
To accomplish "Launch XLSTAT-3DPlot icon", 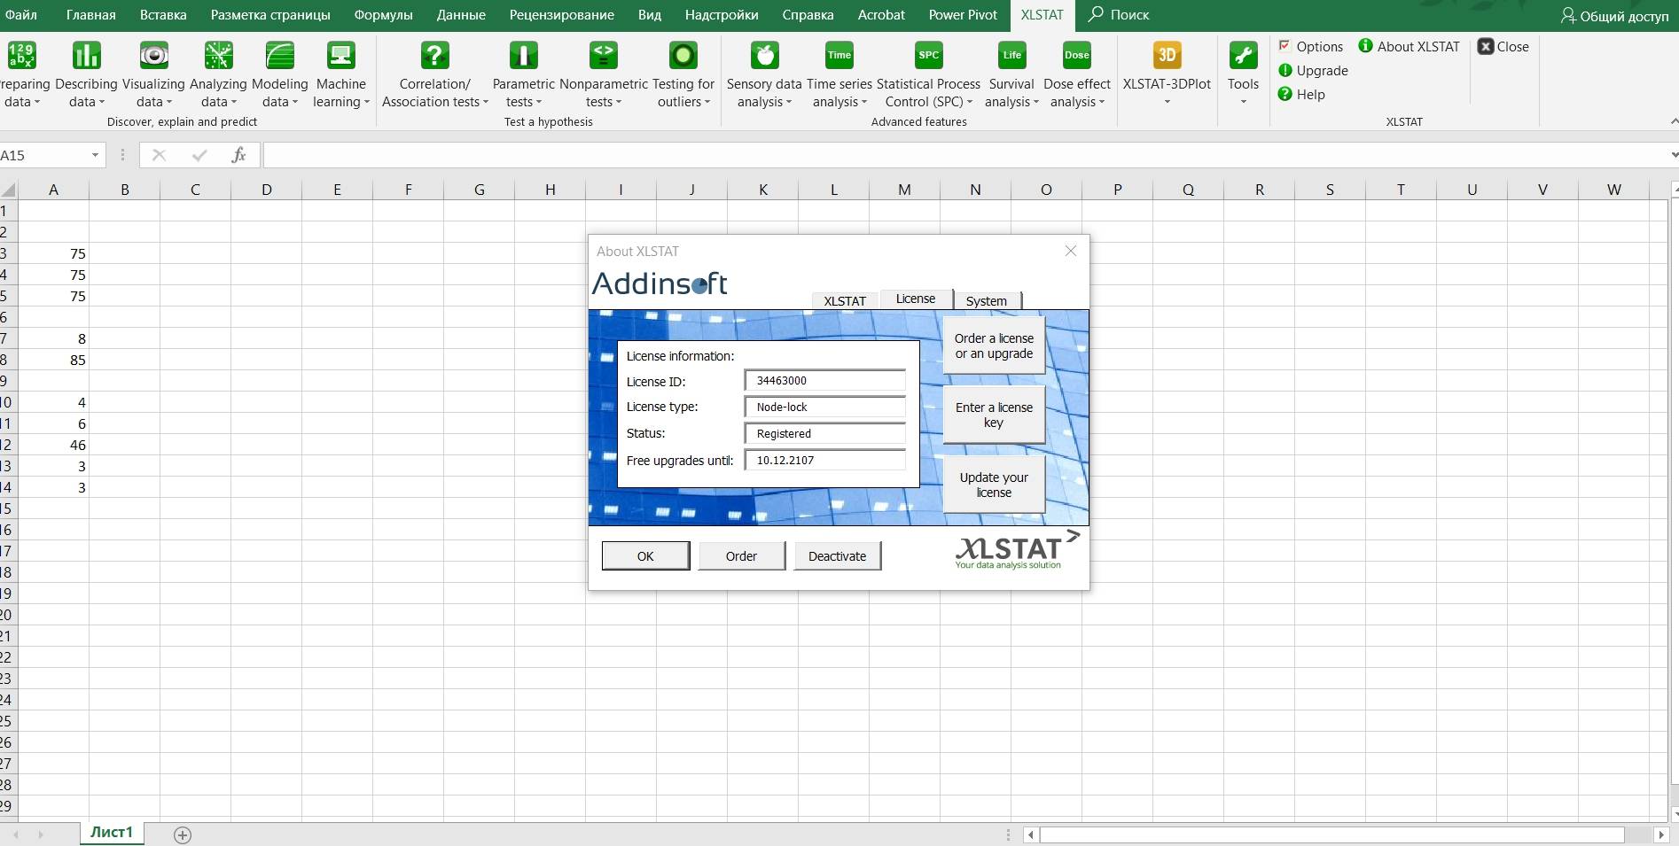I will (x=1167, y=56).
